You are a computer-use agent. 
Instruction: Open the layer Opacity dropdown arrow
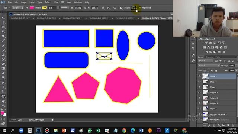236,66
